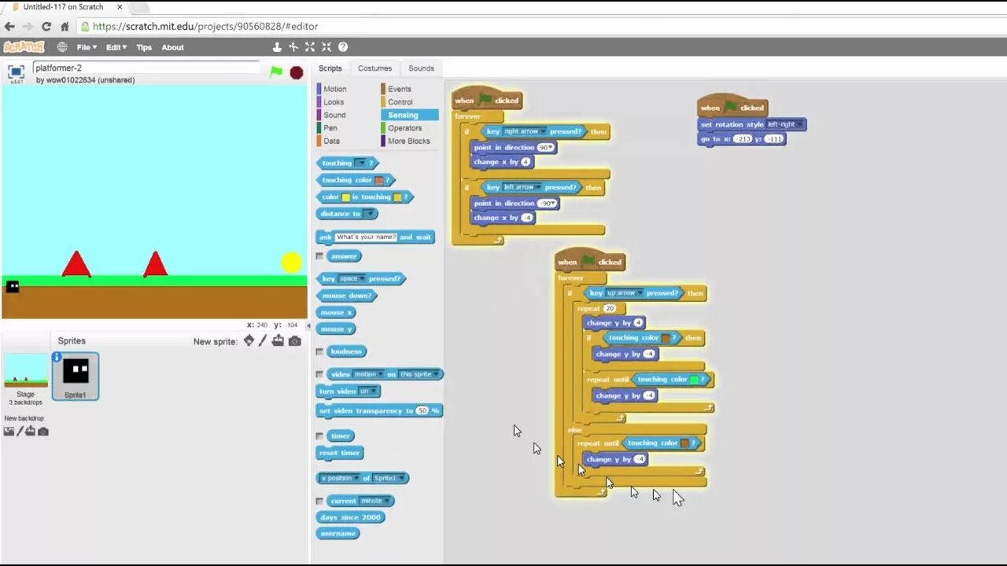
Task: Create new sprite from camera
Action: (x=294, y=340)
